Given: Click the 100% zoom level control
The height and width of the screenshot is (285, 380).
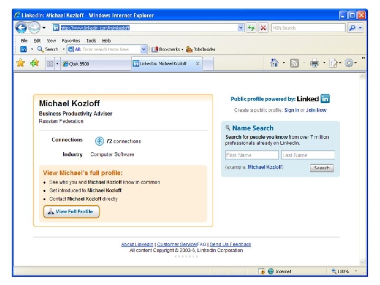Looking at the screenshot, I should (x=340, y=271).
